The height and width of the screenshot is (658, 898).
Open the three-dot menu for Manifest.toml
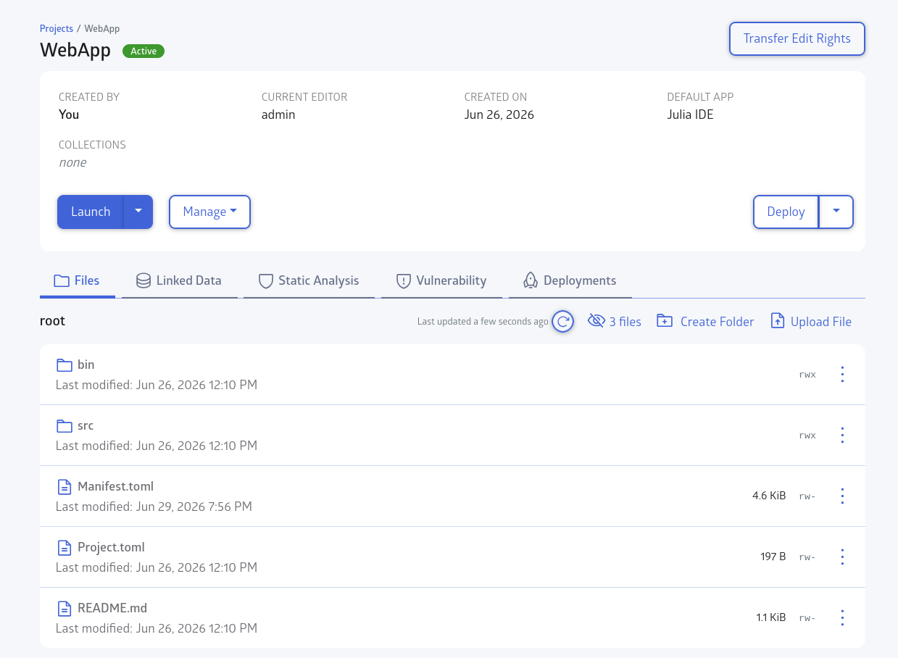click(x=842, y=496)
